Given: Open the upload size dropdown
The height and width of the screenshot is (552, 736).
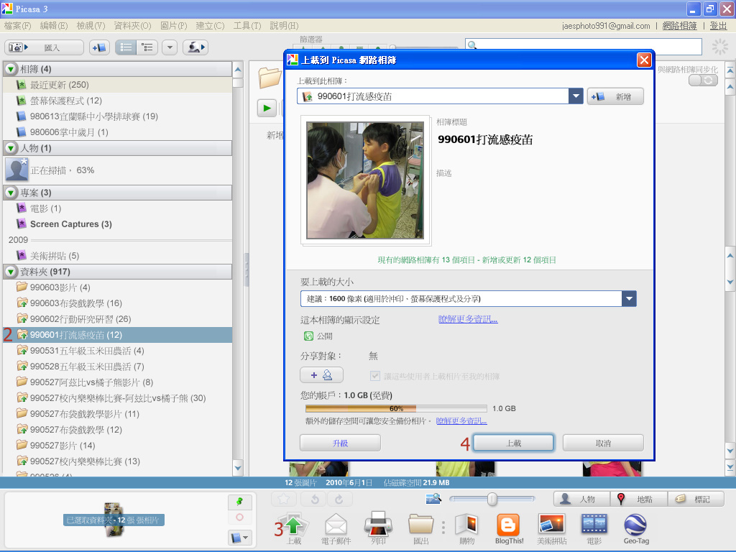Looking at the screenshot, I should click(629, 299).
